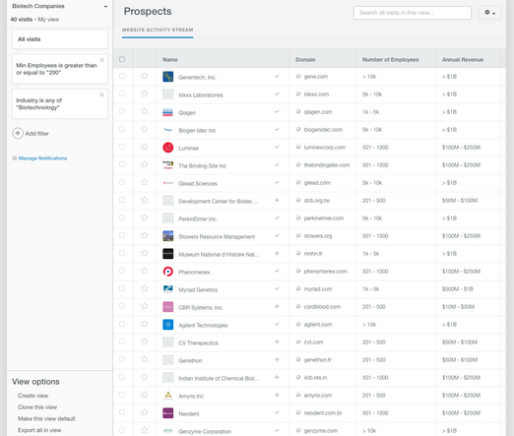Image resolution: width=514 pixels, height=436 pixels.
Task: Click the CBR Systems pink logo
Action: click(168, 307)
